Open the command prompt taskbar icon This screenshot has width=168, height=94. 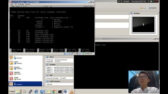point(60,92)
